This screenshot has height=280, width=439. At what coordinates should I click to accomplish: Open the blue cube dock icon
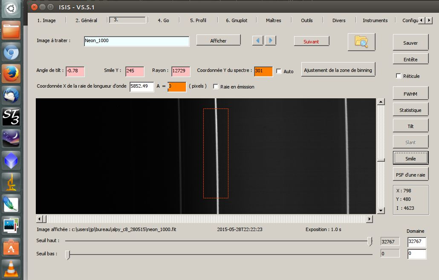click(x=11, y=160)
